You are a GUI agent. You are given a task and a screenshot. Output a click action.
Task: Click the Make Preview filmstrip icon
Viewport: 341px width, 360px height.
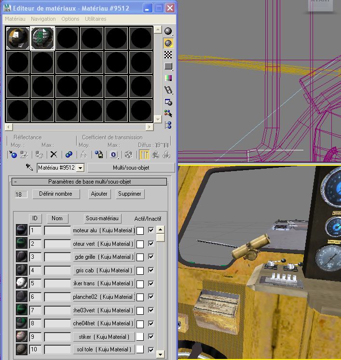pyautogui.click(x=168, y=90)
